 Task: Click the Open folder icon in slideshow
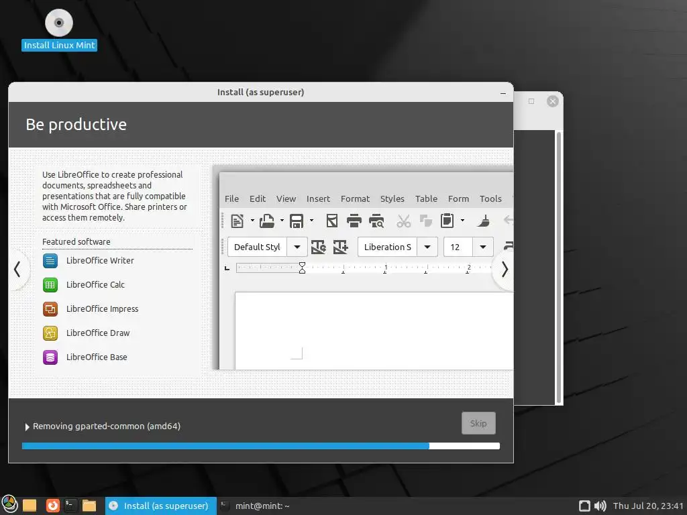pyautogui.click(x=266, y=221)
